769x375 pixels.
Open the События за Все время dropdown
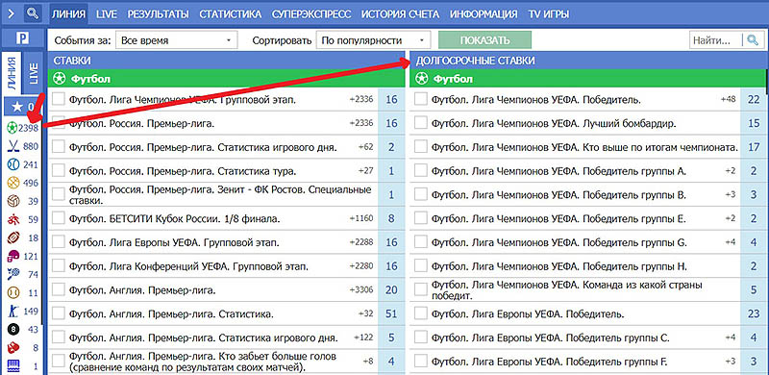coord(177,40)
